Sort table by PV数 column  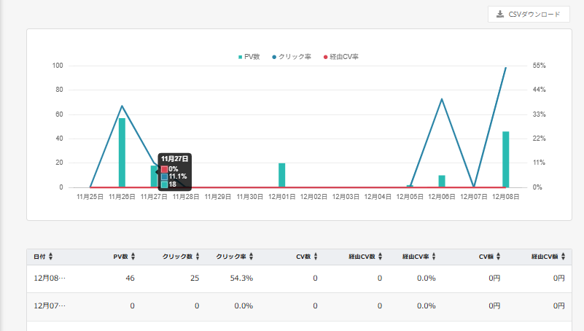(124, 257)
